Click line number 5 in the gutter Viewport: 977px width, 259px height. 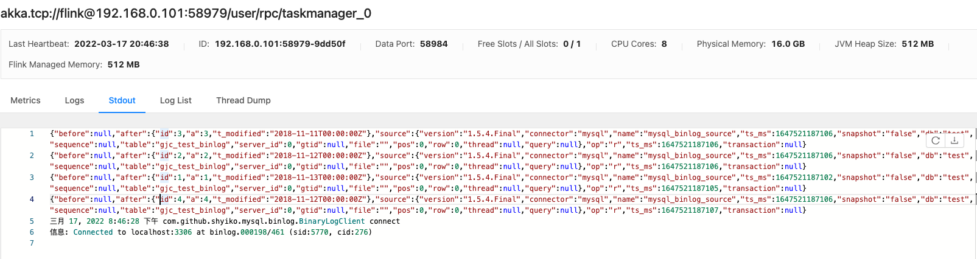tap(32, 221)
